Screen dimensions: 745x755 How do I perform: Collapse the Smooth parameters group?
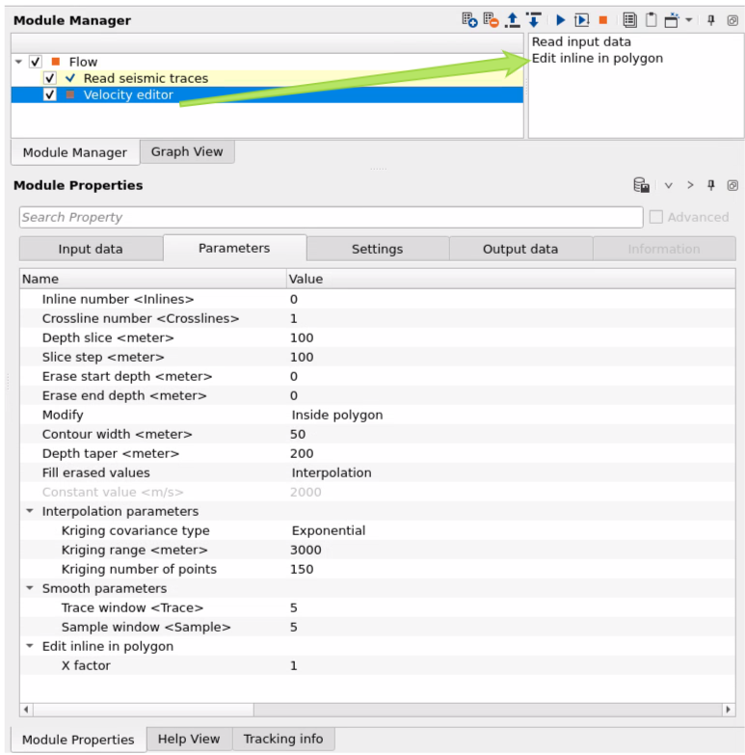coord(30,588)
